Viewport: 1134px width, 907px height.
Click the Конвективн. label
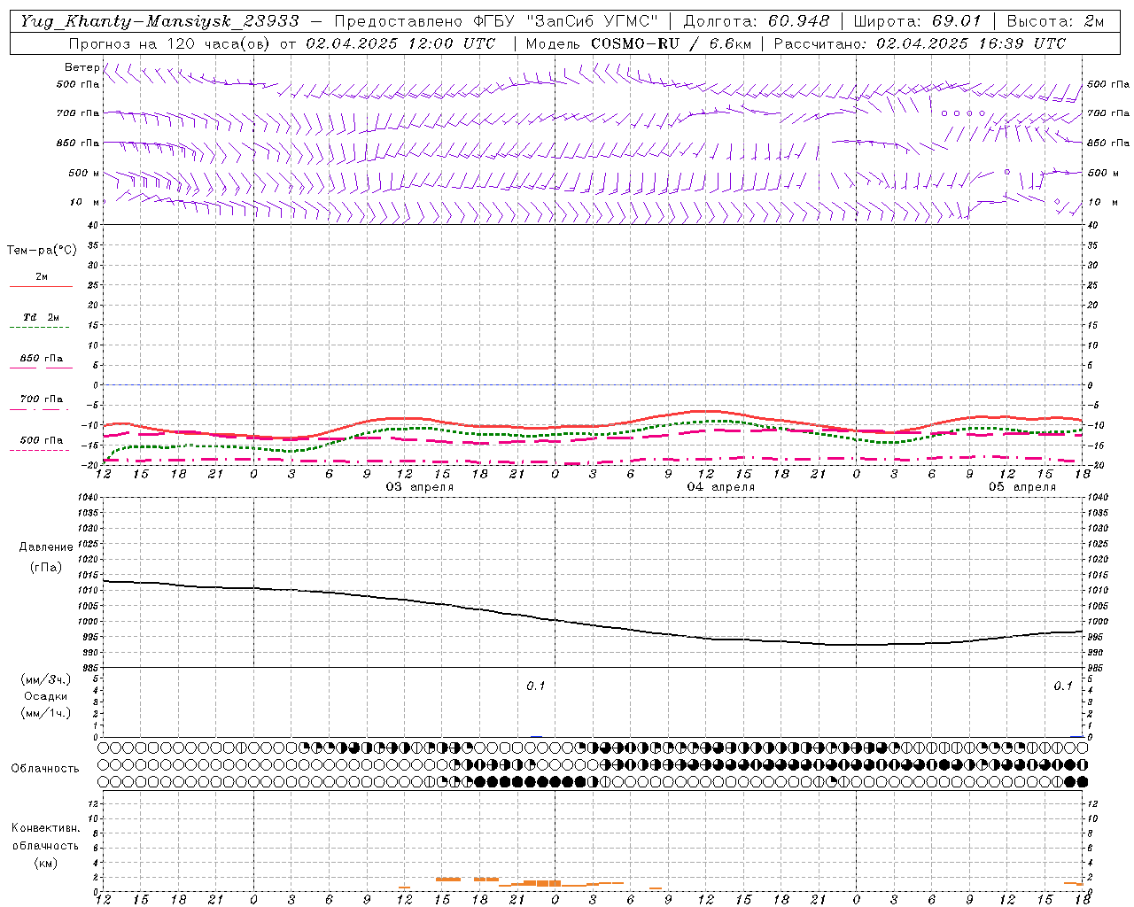click(45, 828)
